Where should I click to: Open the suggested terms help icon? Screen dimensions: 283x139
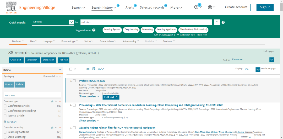(94, 30)
